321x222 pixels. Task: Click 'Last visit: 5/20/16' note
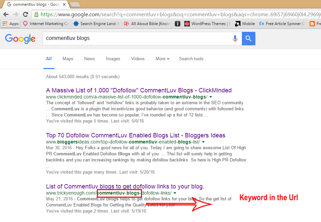(137, 172)
